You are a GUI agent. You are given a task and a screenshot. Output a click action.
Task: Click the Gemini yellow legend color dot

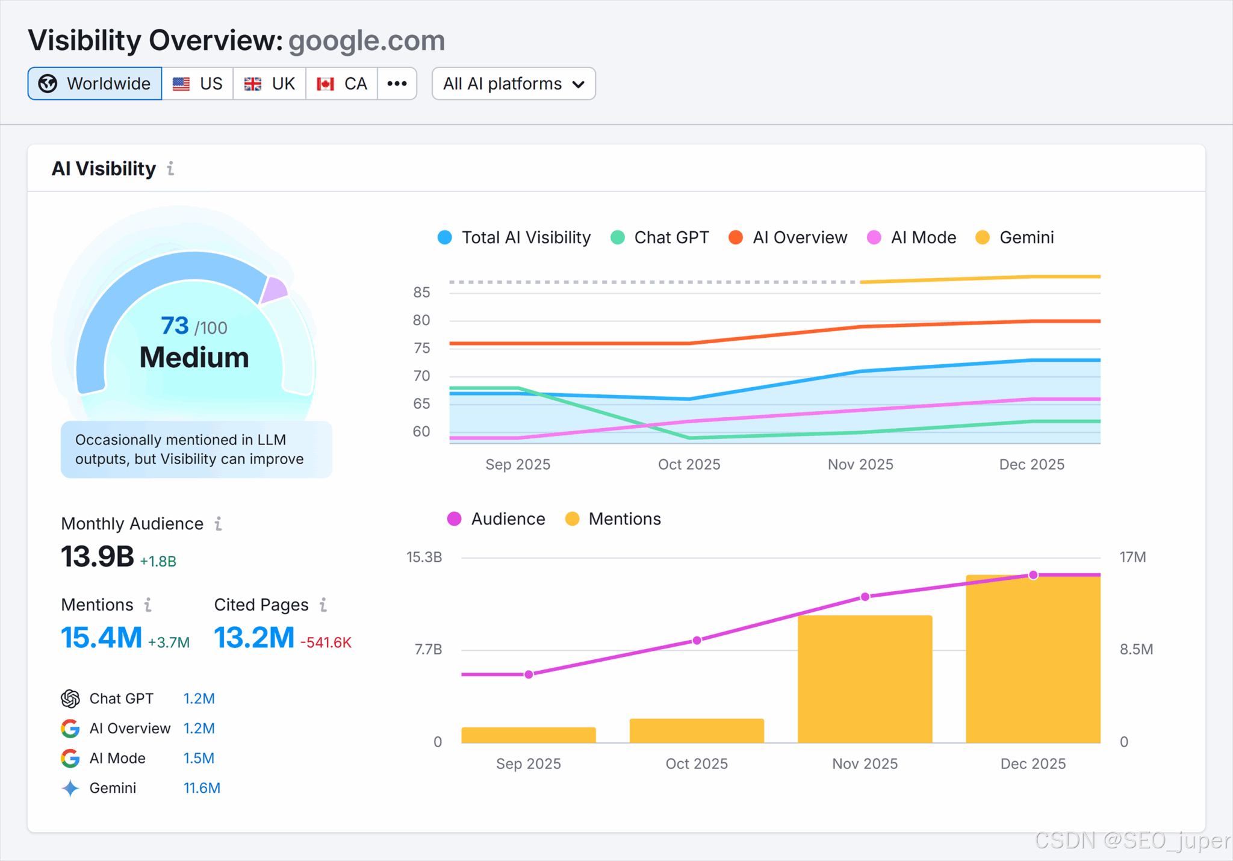coord(983,237)
